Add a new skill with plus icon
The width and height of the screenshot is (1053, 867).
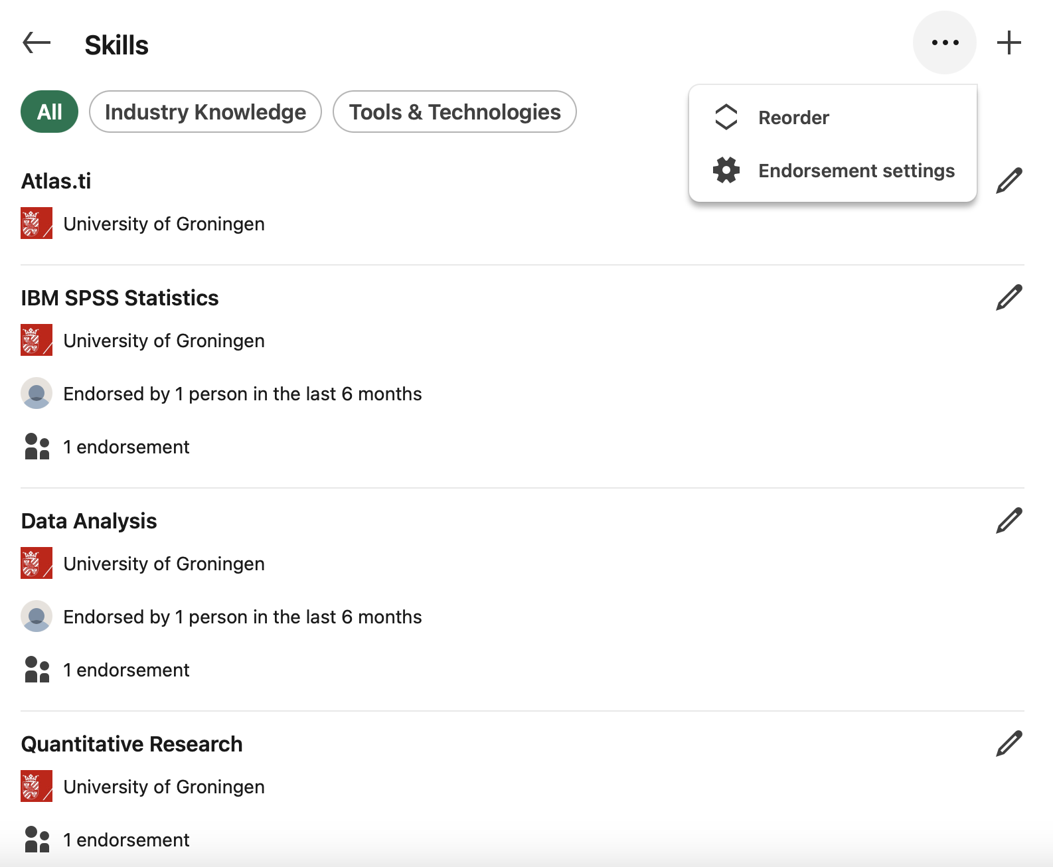point(1009,42)
